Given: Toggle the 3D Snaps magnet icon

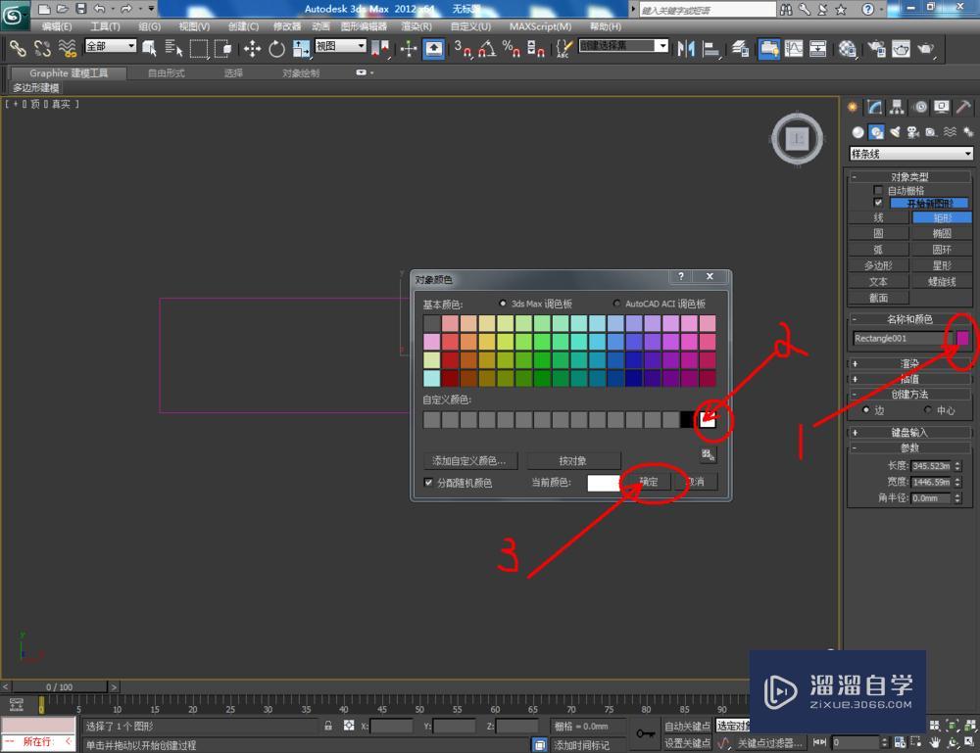Looking at the screenshot, I should 464,49.
